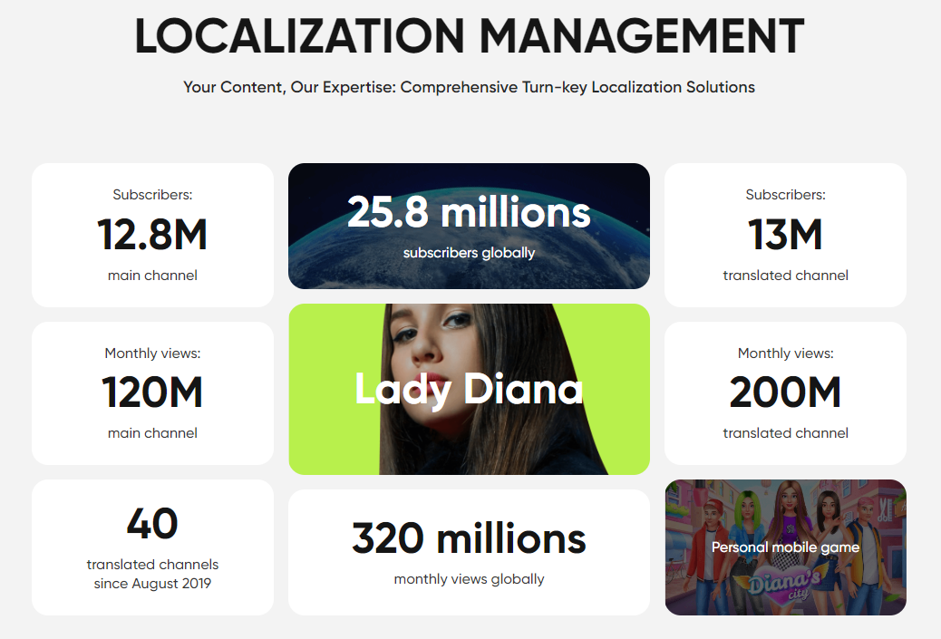Click the 120M monthly views value
This screenshot has height=639, width=941.
[x=152, y=392]
